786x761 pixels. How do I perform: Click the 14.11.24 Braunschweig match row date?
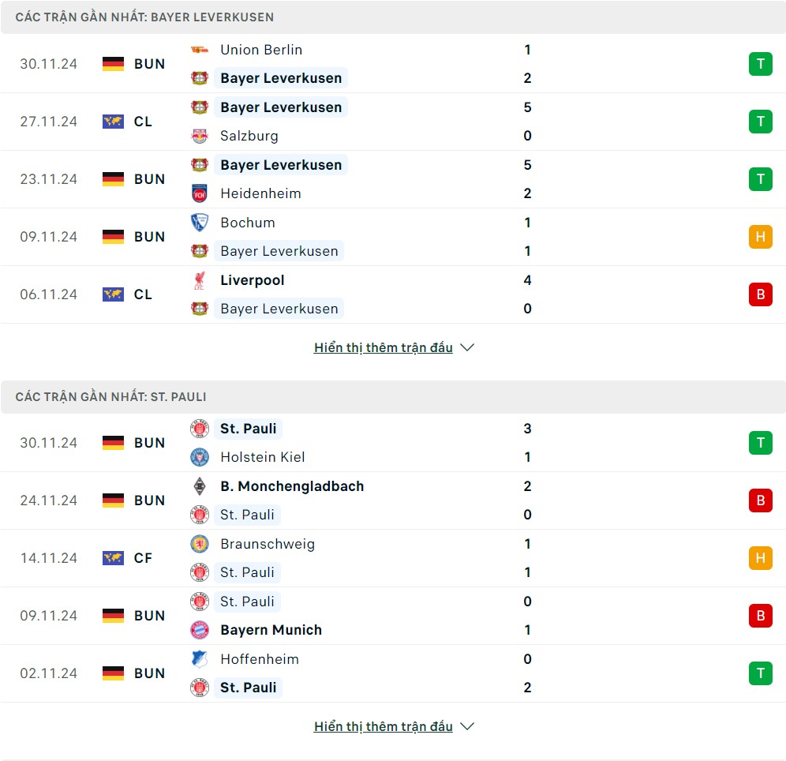49,558
